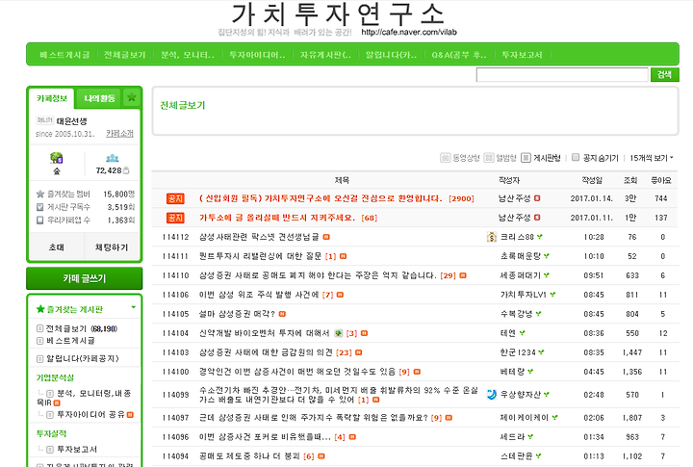693x467 pixels.
Task: Click the red 공지 badge on the 가투소에 글 올리실때 notice
Action: [x=175, y=218]
